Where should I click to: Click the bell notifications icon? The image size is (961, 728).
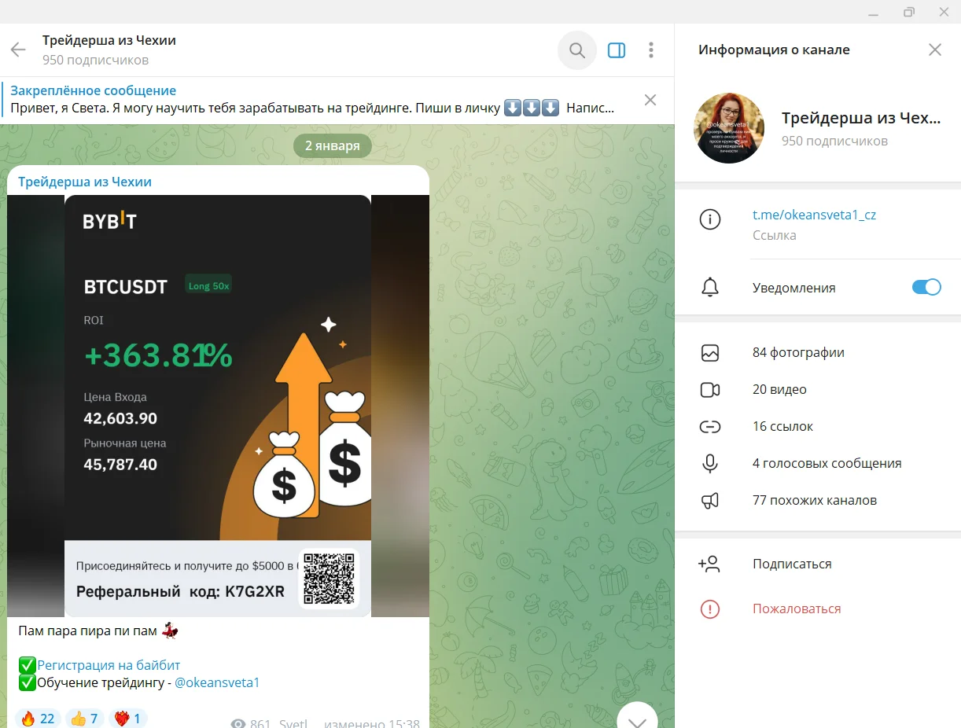pyautogui.click(x=710, y=288)
